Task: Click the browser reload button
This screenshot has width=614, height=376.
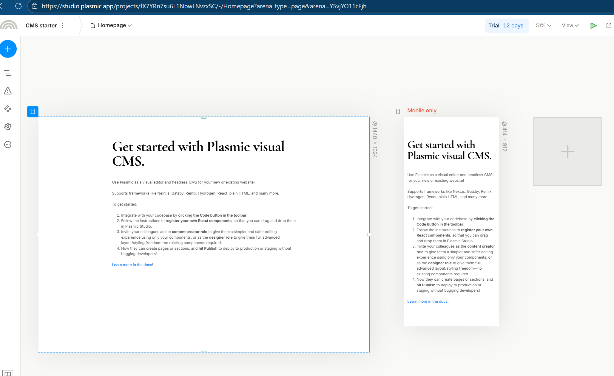Action: (18, 6)
